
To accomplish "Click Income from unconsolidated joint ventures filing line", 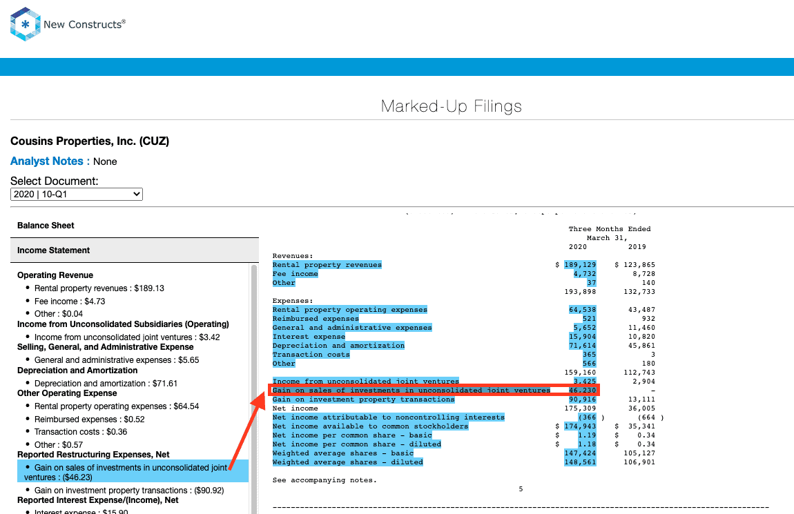I will [366, 382].
